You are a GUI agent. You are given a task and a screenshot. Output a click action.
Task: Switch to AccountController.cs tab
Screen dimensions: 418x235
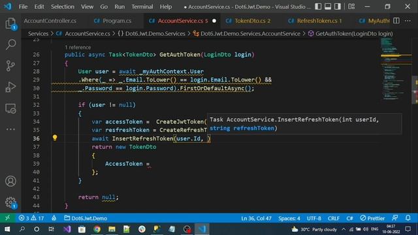(50, 21)
